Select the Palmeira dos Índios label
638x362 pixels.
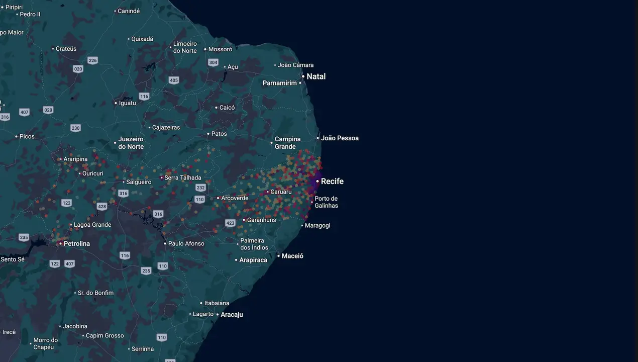tap(254, 244)
